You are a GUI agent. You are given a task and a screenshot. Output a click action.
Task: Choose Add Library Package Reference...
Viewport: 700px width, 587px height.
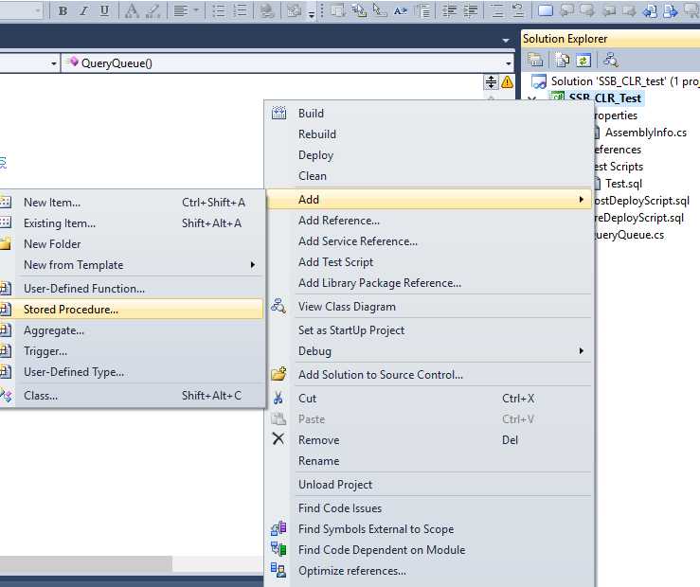click(x=429, y=283)
